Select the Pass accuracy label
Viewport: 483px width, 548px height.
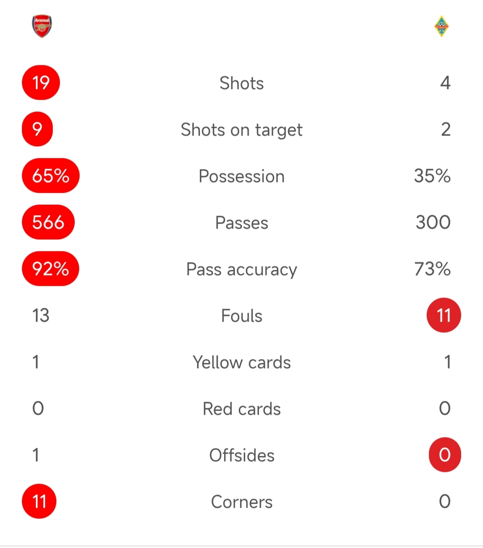[x=241, y=269]
